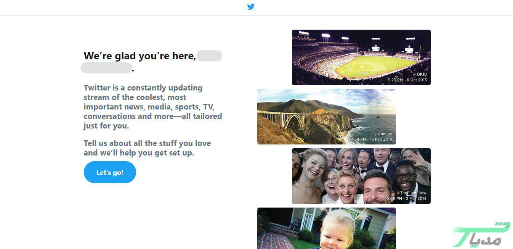The image size is (513, 249).
Task: Click the "Tell us about all the stuff" text
Action: tap(147, 148)
